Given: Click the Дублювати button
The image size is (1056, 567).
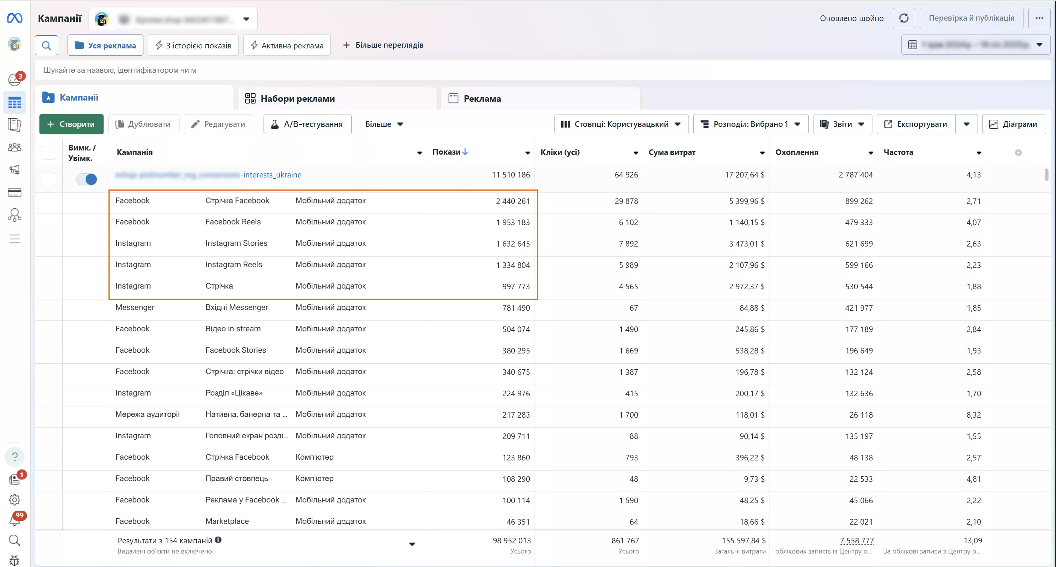Looking at the screenshot, I should [143, 124].
